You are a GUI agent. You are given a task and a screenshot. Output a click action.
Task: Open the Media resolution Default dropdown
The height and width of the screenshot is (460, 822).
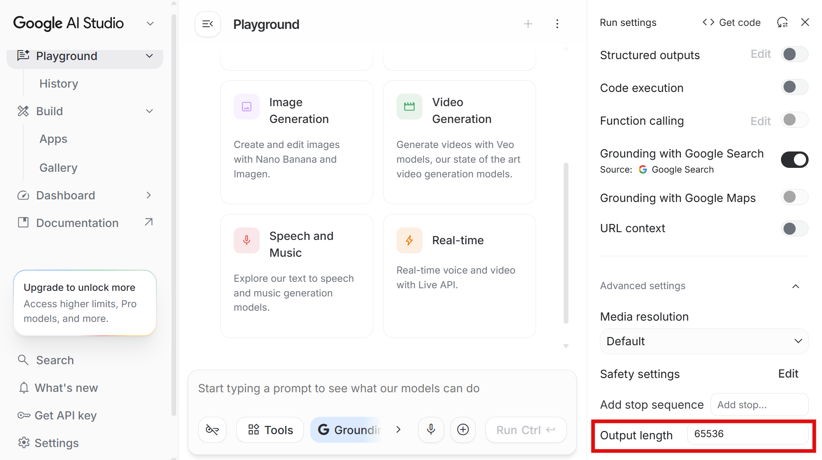704,341
